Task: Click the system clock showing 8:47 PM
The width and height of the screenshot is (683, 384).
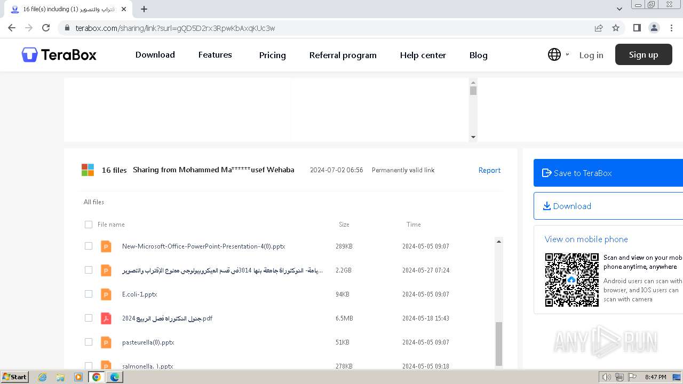Action: tap(655, 377)
